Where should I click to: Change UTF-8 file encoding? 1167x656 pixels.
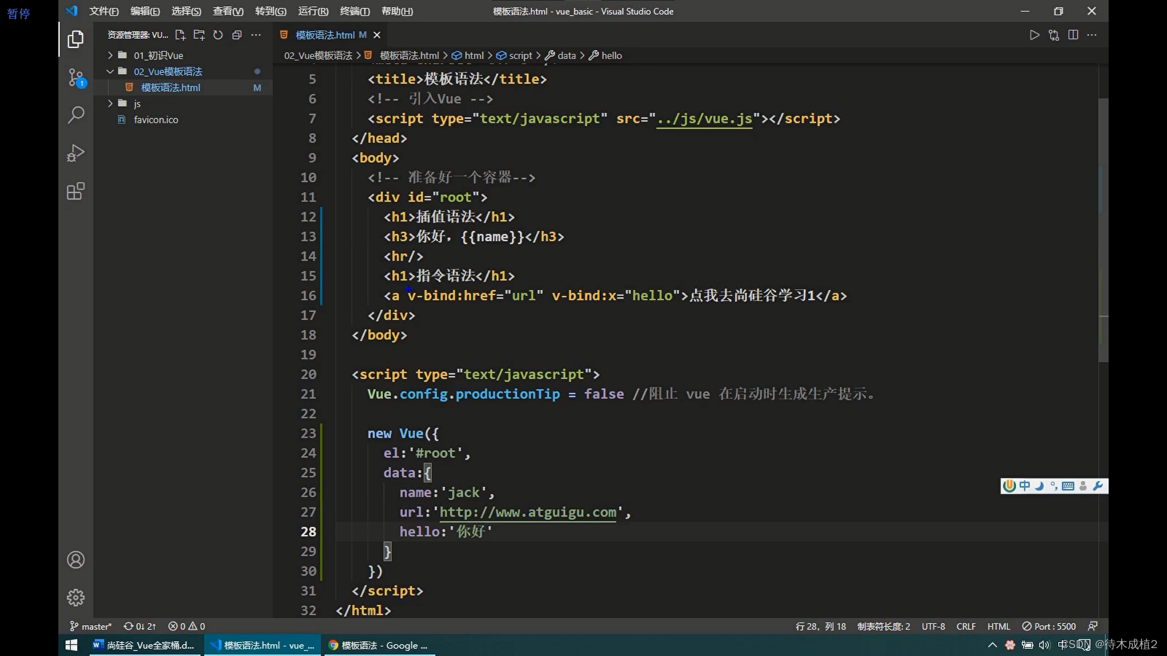tap(933, 626)
